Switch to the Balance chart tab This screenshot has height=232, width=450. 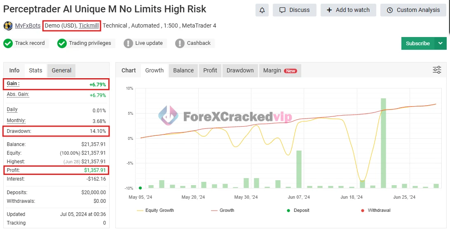pyautogui.click(x=183, y=70)
